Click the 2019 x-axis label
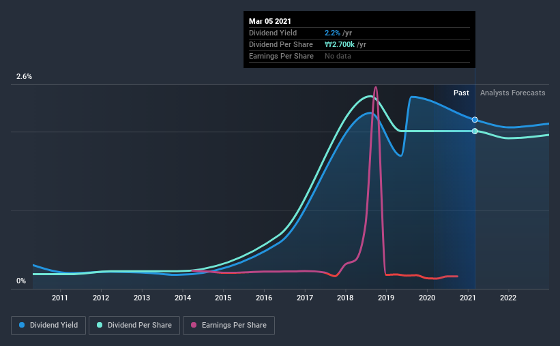Viewport: 560px width, 346px height. [386, 298]
